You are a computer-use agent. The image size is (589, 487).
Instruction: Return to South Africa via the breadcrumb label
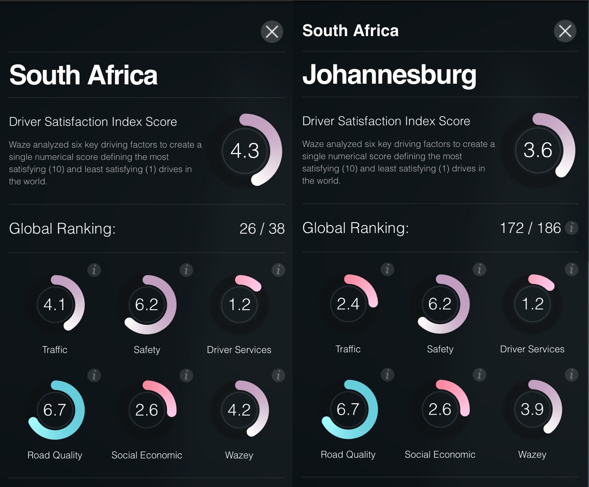coord(350,30)
